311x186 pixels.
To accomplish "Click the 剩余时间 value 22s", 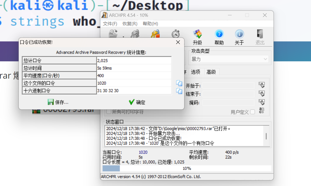I will (228, 157).
